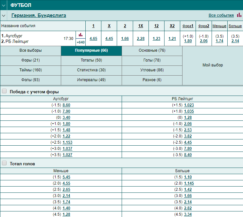This screenshot has width=243, height=217.
Task: Pick draw odds 4.45 in the X column
Action: [109, 39]
